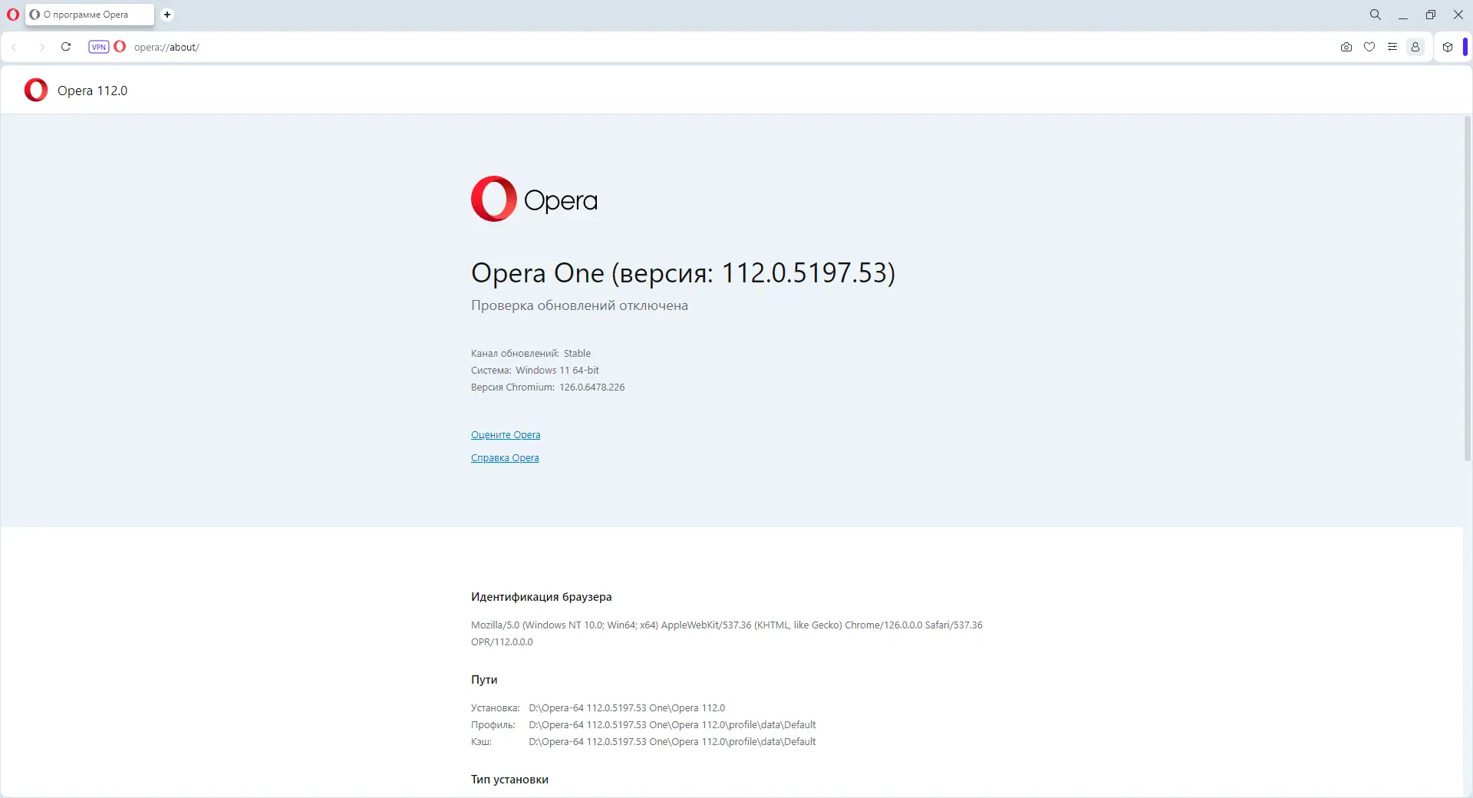Screen dimensions: 1473x798
Task: Minimize the Opera window
Action: [1403, 15]
